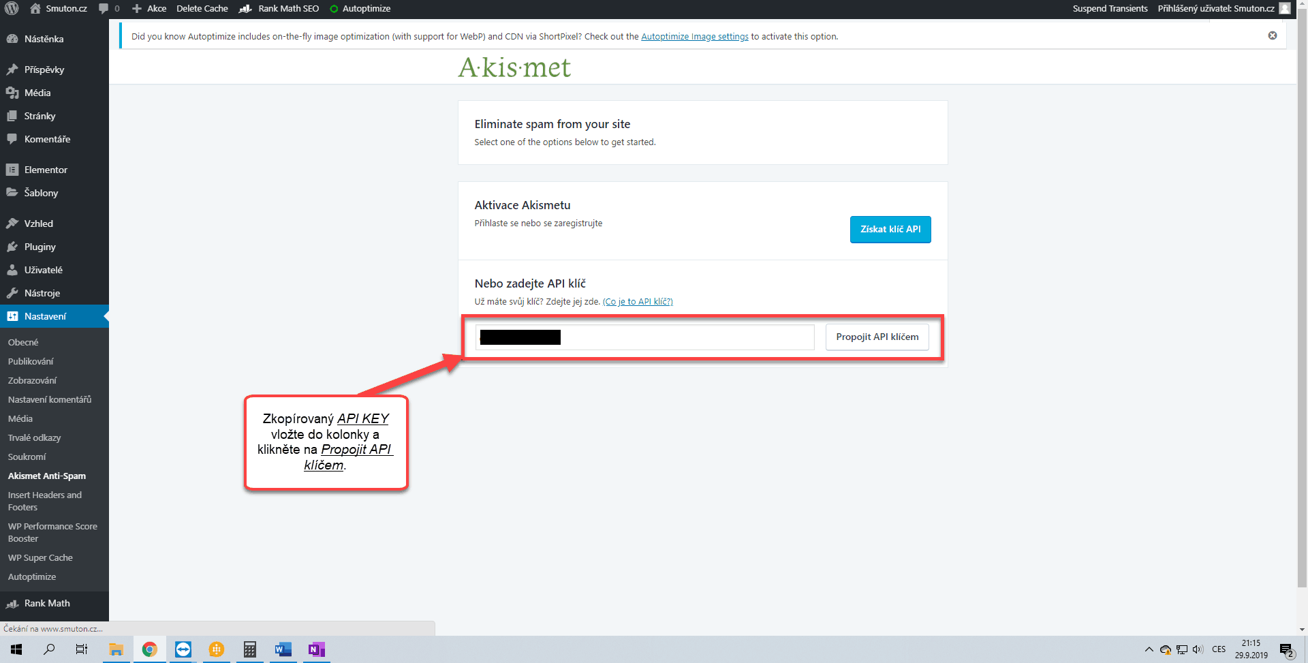Open Autoptimize settings submenu

tap(32, 576)
